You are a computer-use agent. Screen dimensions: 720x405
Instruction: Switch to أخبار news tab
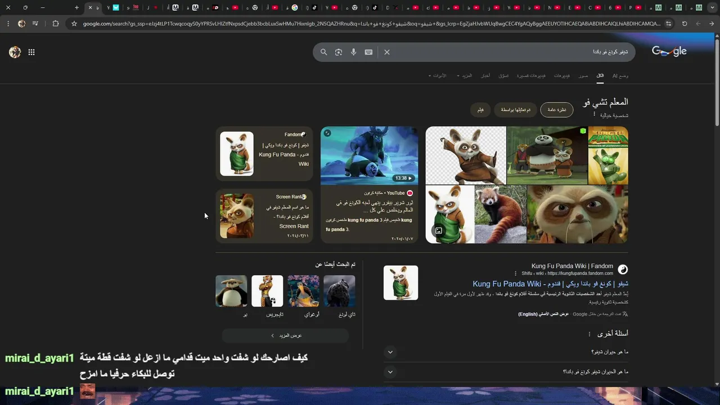(x=485, y=75)
